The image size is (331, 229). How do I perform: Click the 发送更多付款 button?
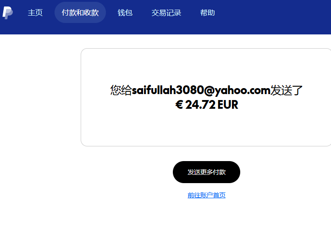pos(206,172)
